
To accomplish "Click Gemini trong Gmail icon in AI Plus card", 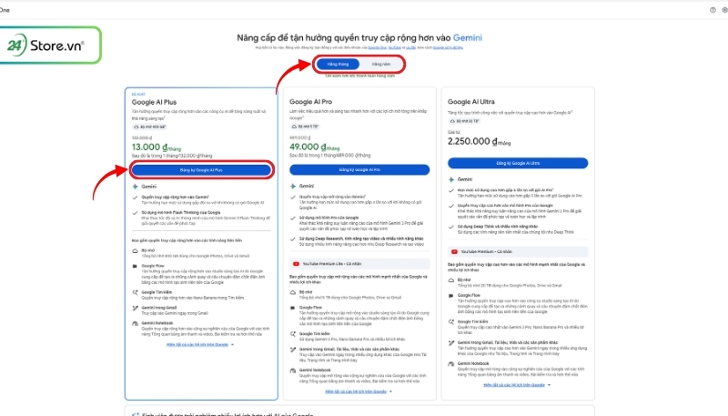I will [x=135, y=308].
